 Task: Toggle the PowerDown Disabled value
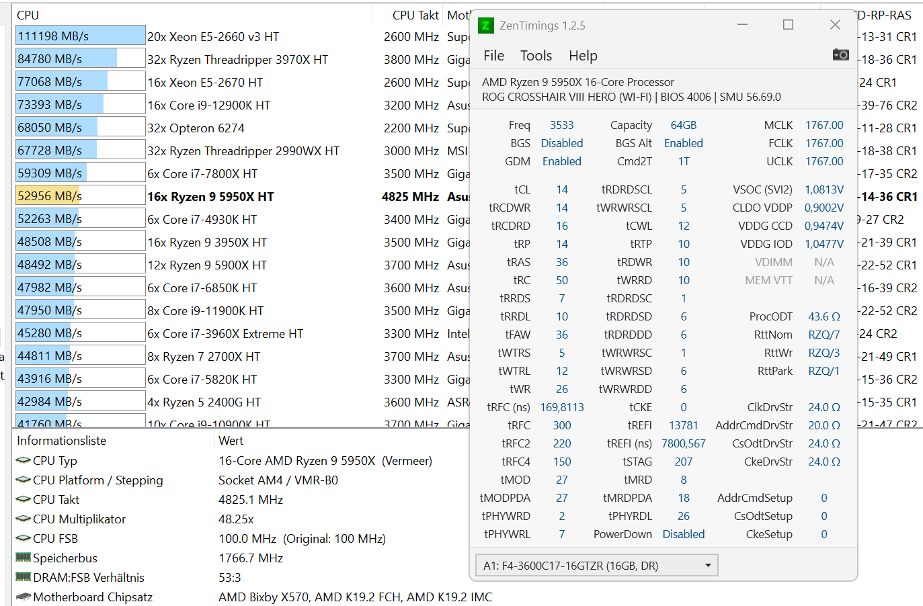point(684,534)
